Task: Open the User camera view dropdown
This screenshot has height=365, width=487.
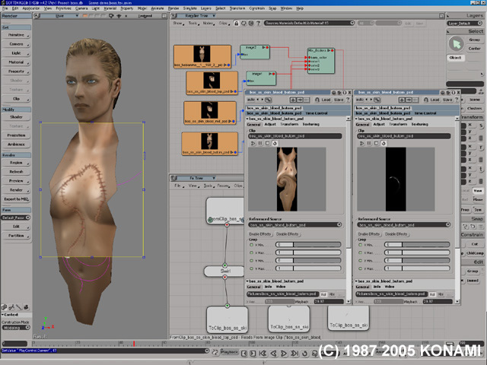Action: pyautogui.click(x=59, y=16)
